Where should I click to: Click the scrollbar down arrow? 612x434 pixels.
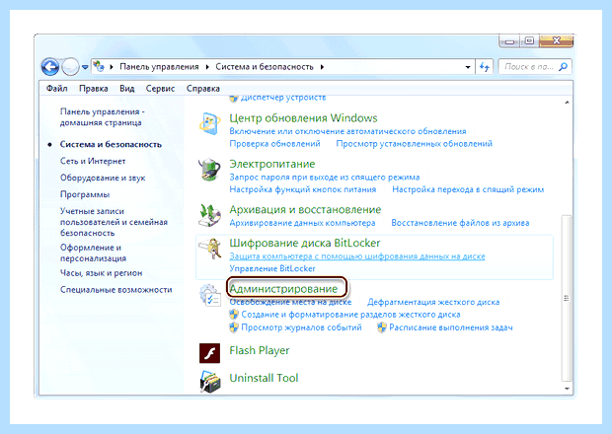567,389
